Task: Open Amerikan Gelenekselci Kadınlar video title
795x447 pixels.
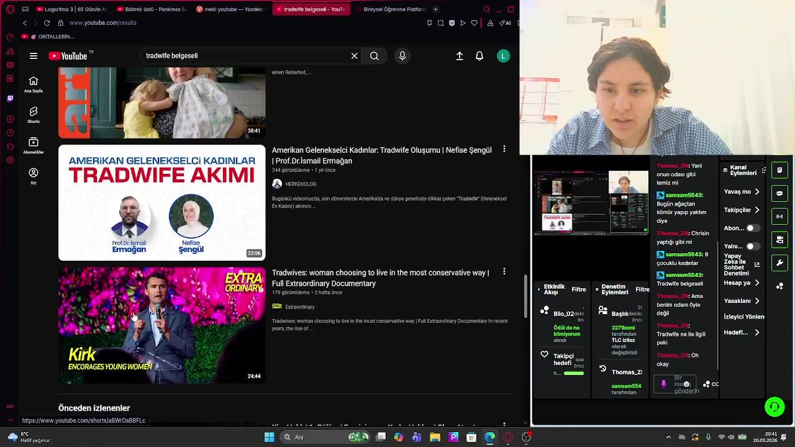Action: (382, 155)
